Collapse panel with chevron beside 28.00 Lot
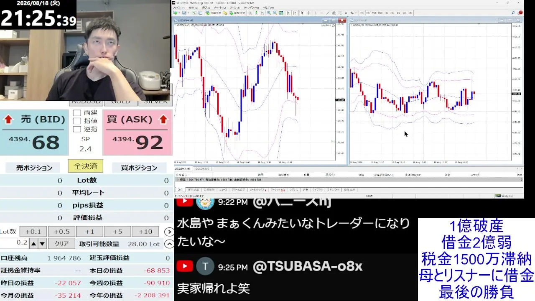Image resolution: width=535 pixels, height=301 pixels. pyautogui.click(x=169, y=244)
